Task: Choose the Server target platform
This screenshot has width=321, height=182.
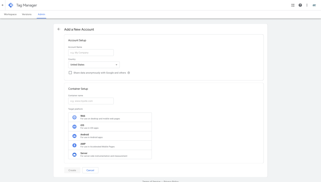Action: (110, 154)
